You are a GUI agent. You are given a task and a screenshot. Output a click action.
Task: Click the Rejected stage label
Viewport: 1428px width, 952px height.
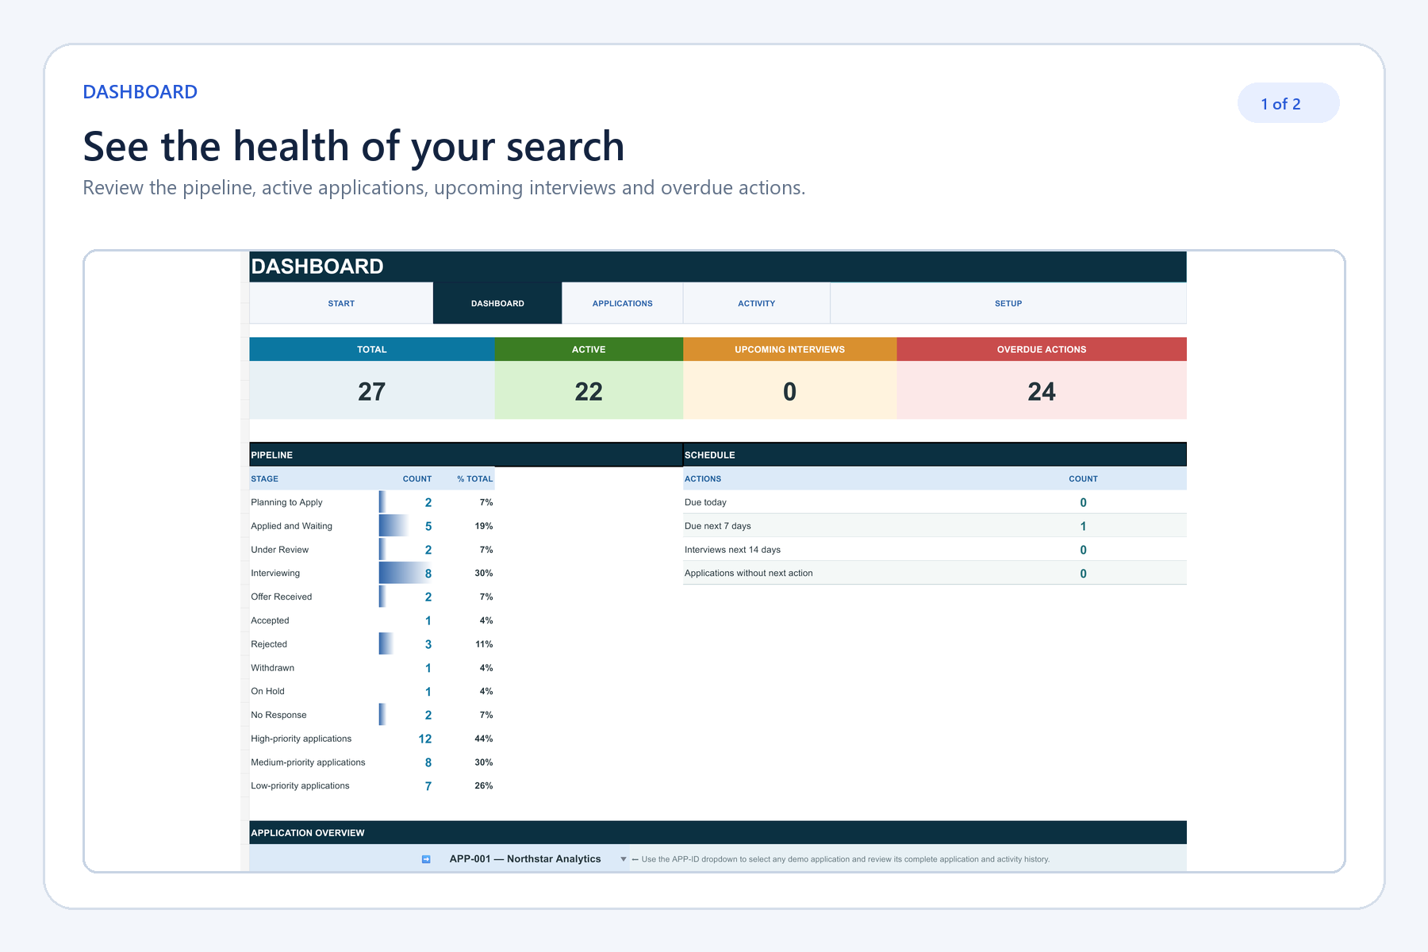269,644
